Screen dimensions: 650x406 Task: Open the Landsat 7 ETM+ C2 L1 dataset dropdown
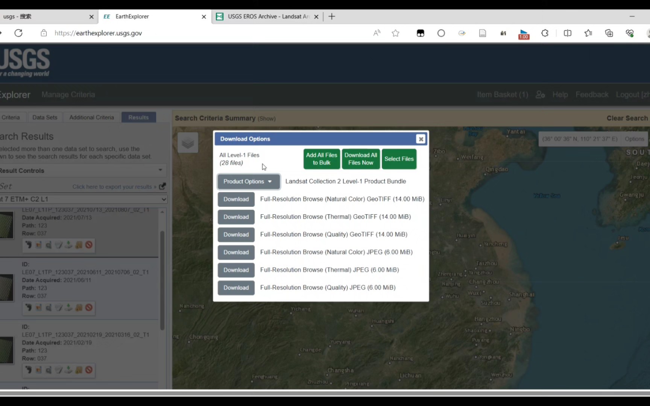point(83,199)
